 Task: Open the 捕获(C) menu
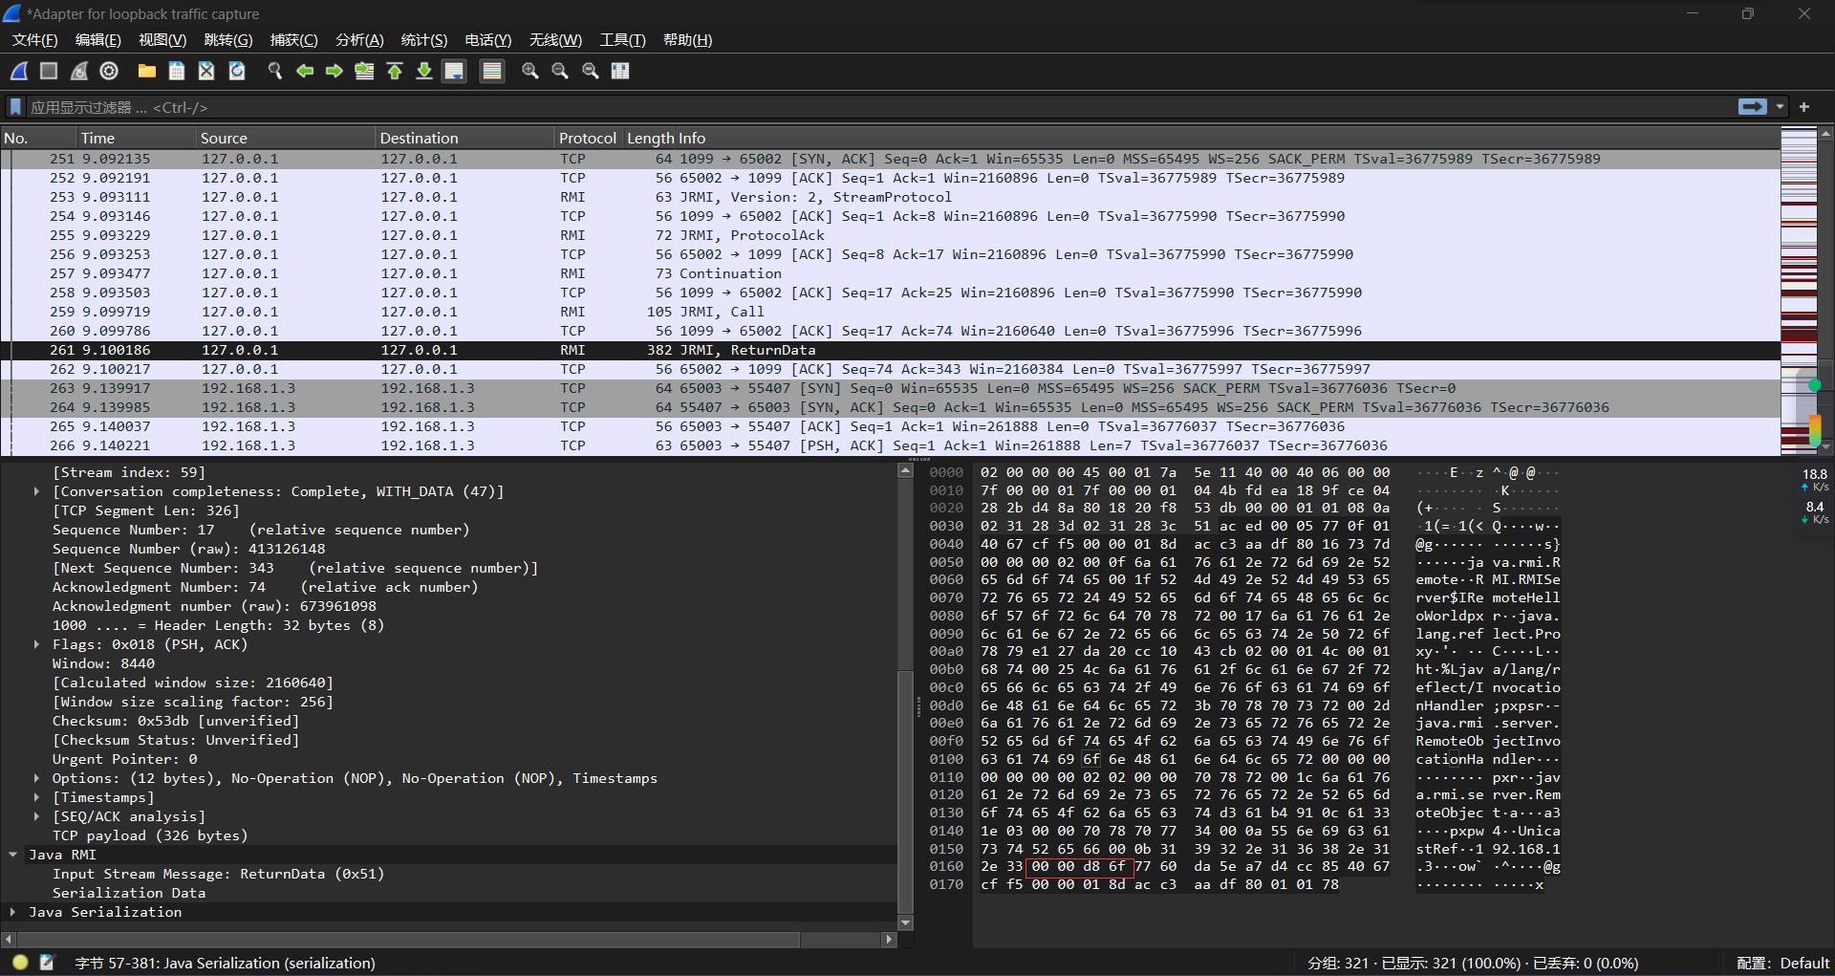293,40
